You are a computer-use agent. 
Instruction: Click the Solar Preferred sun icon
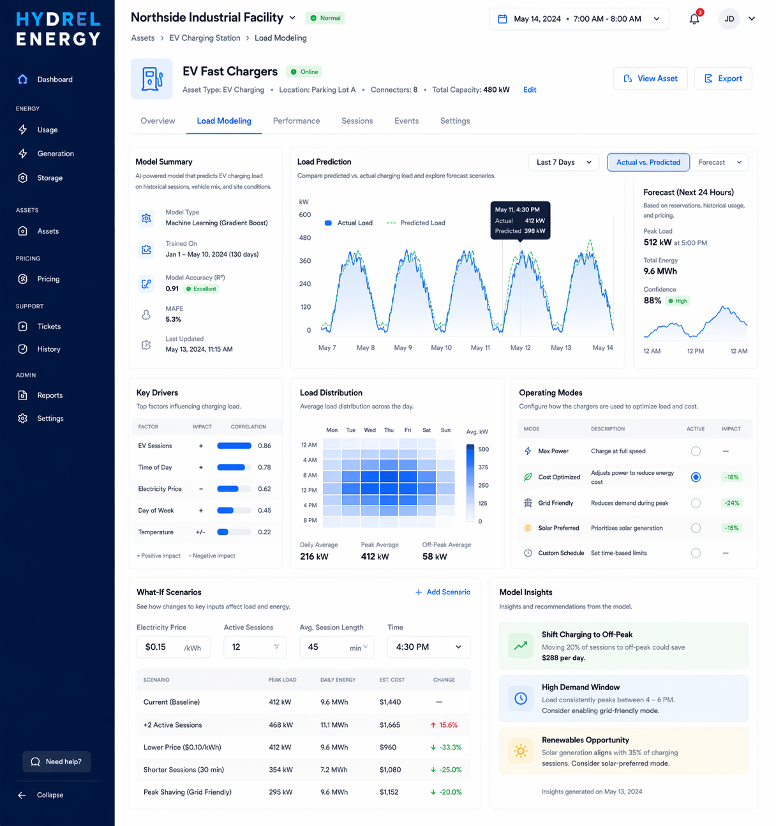pyautogui.click(x=528, y=528)
